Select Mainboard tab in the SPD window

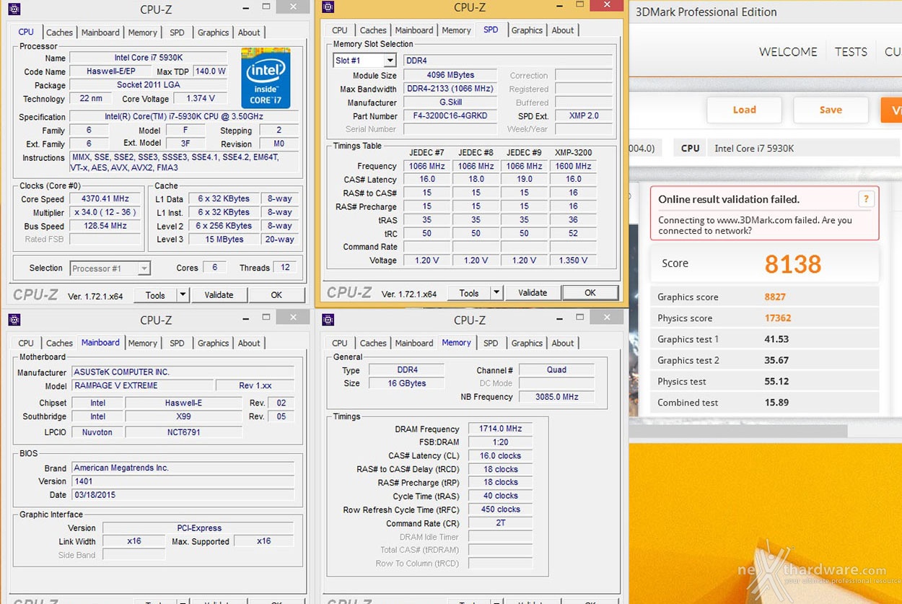point(414,30)
